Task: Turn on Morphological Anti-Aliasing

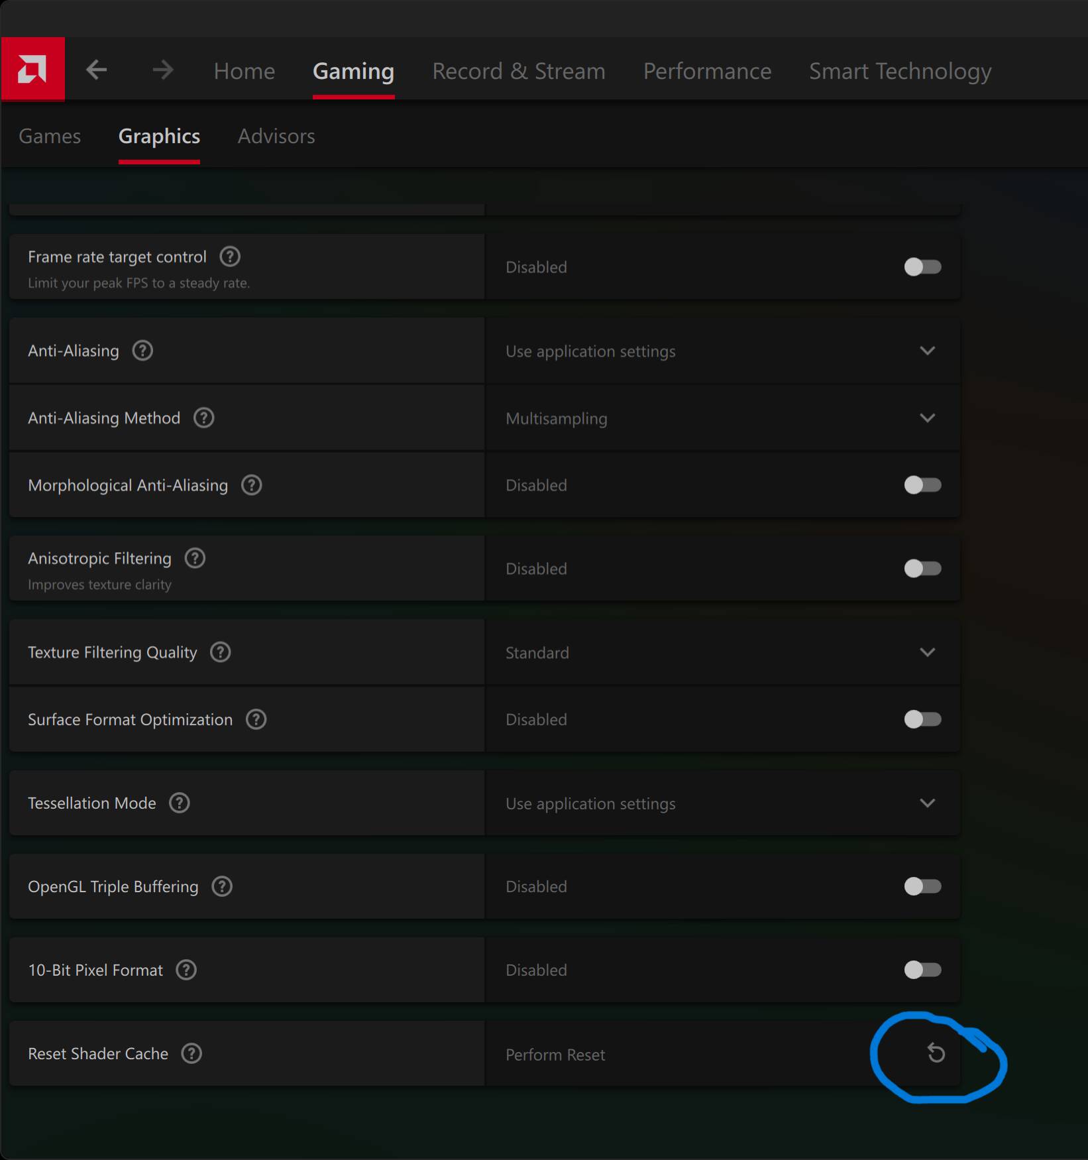Action: tap(922, 485)
